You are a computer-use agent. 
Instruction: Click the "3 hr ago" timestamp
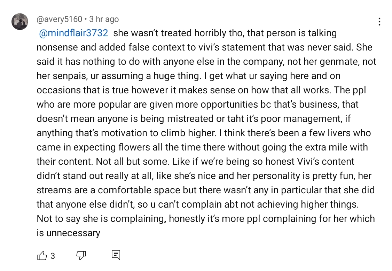pos(104,19)
